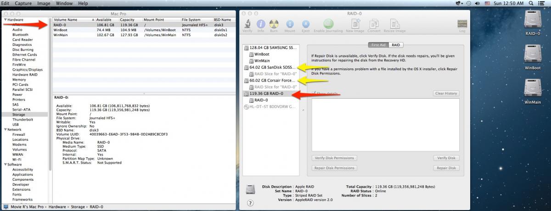This screenshot has height=211, width=551.
Task: Click Clear History button
Action: click(446, 94)
